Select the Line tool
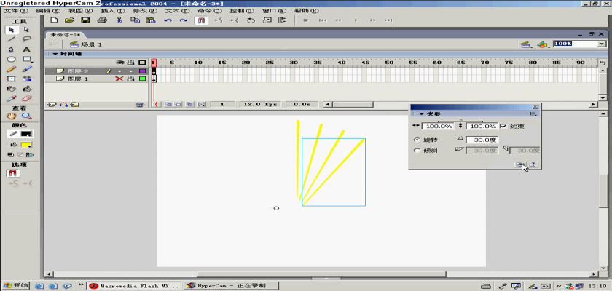The width and height of the screenshot is (612, 291). click(12, 39)
